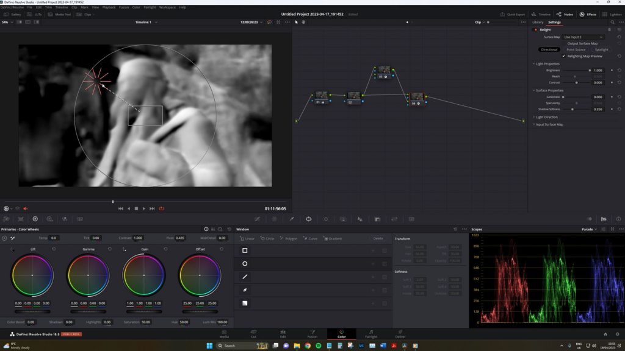Screen dimensions: 625x351
Task: Select the Window palette icon
Action: pos(308,219)
